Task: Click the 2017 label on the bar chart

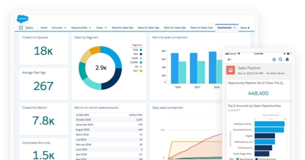Action: [197, 87]
